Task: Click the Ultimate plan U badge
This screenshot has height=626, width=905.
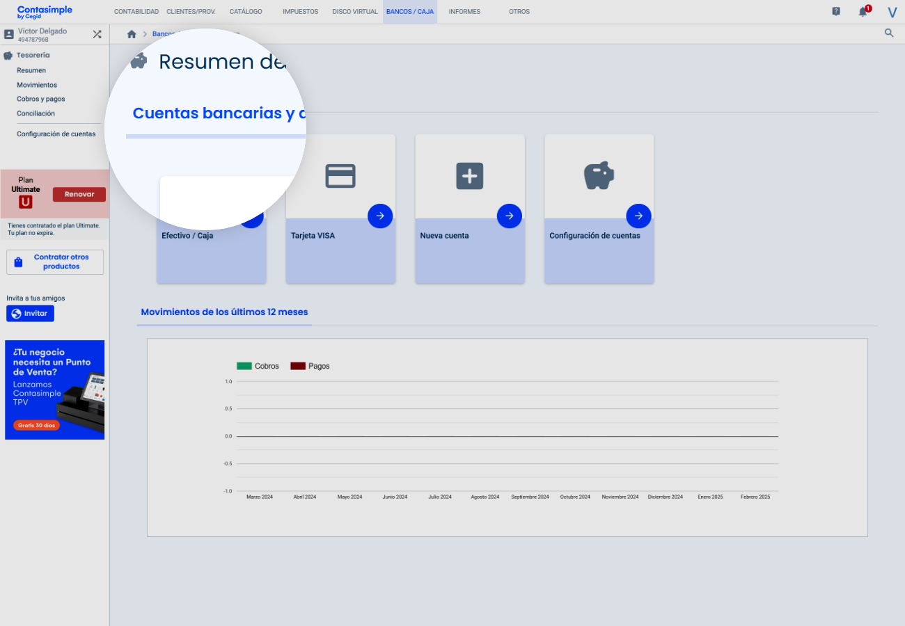Action: pyautogui.click(x=26, y=202)
